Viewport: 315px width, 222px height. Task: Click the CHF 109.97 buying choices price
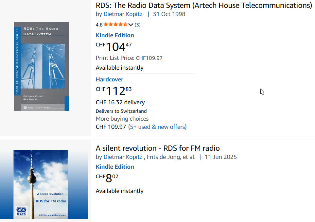click(111, 127)
